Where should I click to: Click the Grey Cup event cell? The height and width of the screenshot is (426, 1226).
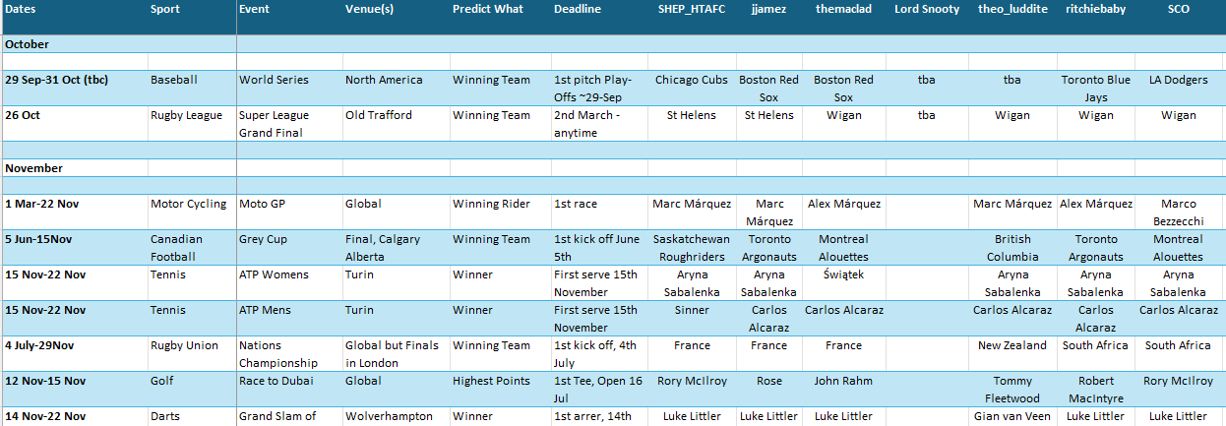pos(289,247)
